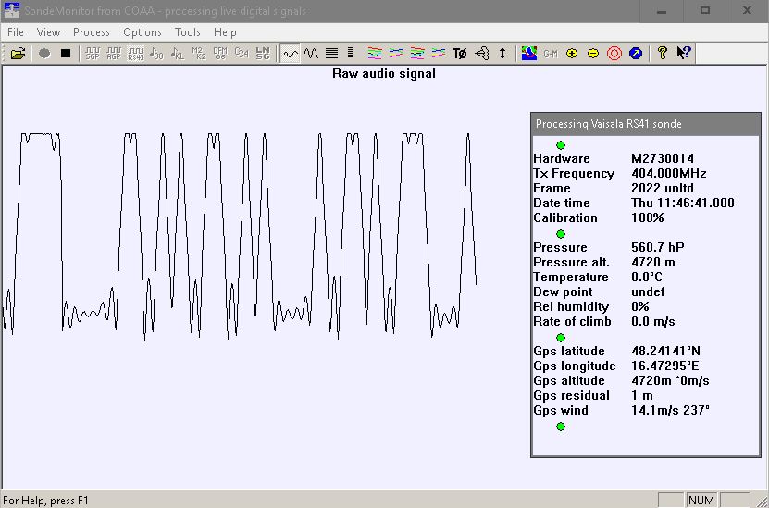Open the Tools menu

click(188, 32)
